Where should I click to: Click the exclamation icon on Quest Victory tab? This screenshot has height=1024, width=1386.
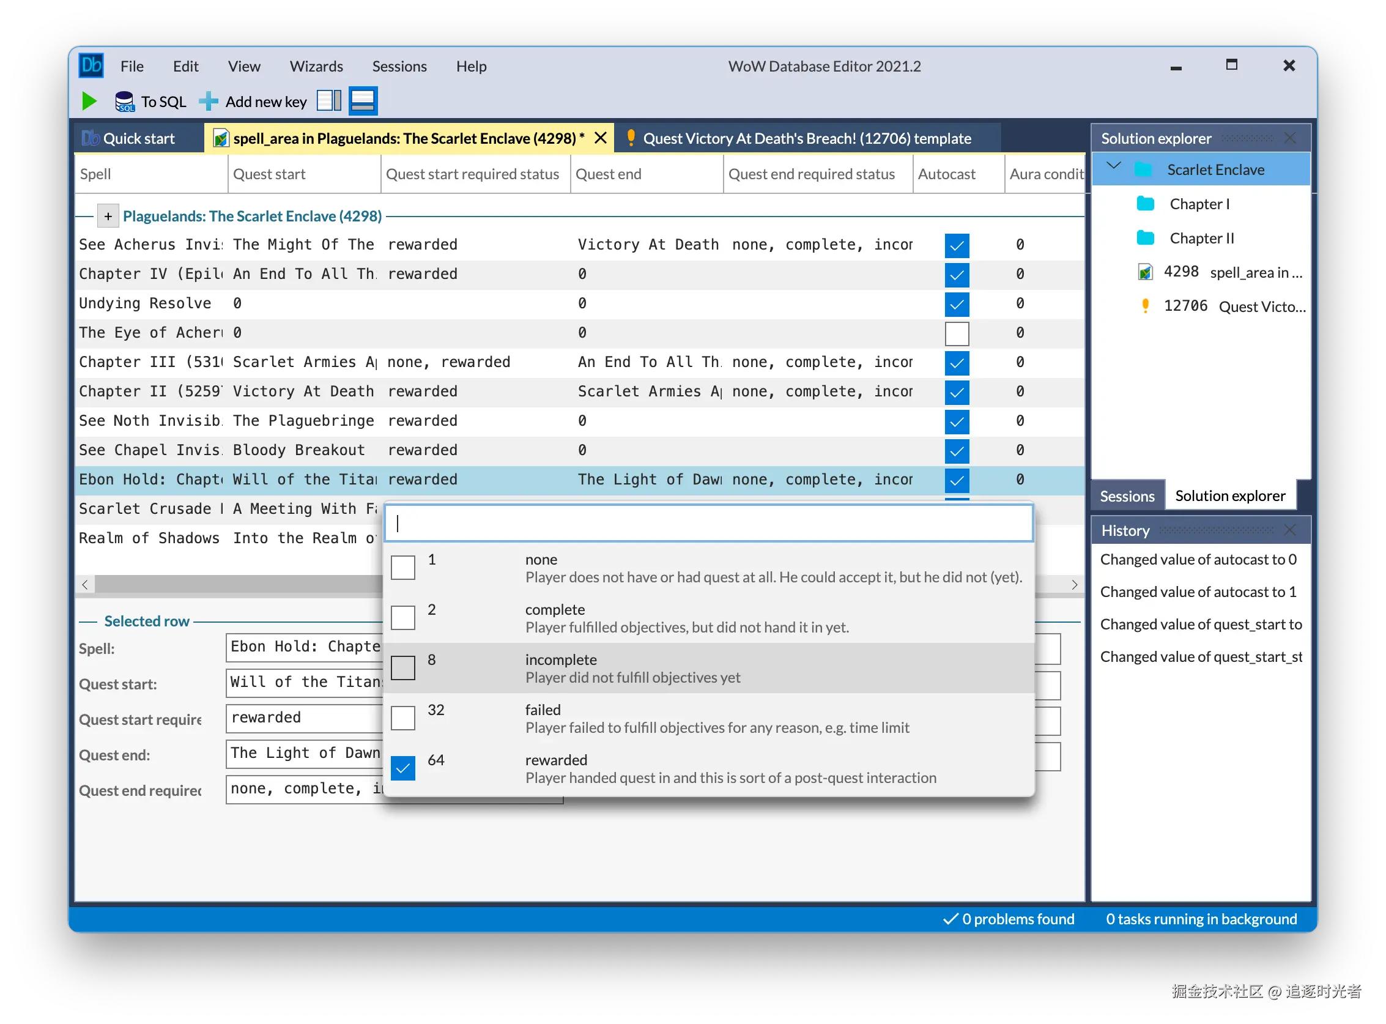click(x=631, y=138)
